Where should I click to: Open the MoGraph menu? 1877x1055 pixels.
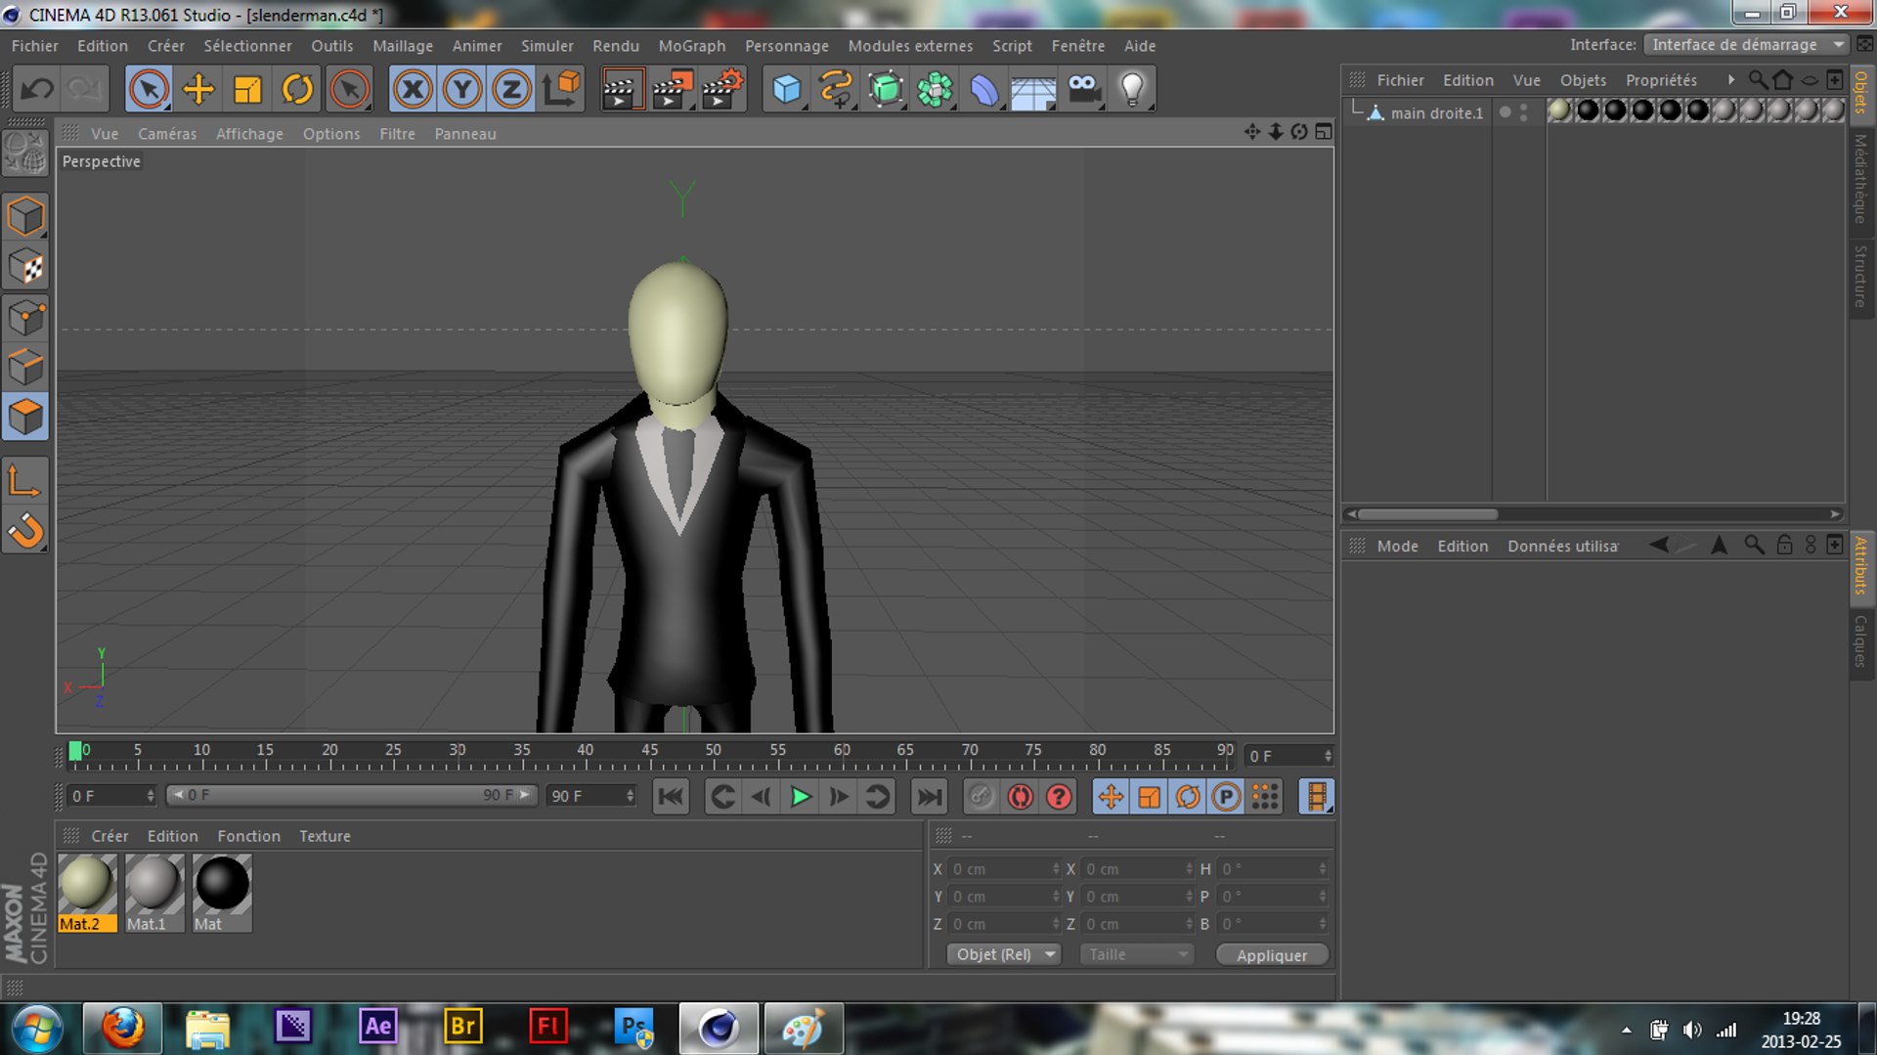pyautogui.click(x=692, y=46)
